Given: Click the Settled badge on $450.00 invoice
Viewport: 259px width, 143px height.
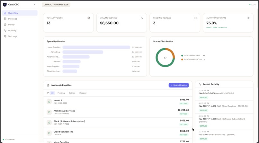Looking at the screenshot, I should coord(184,124).
